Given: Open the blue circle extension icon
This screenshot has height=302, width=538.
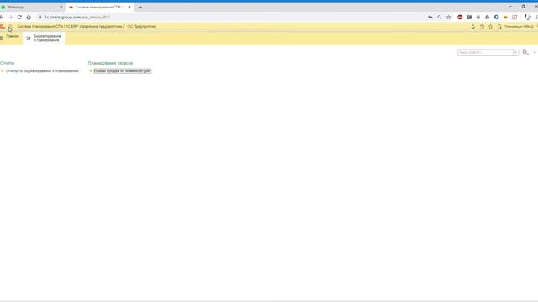Looking at the screenshot, I should [497, 17].
